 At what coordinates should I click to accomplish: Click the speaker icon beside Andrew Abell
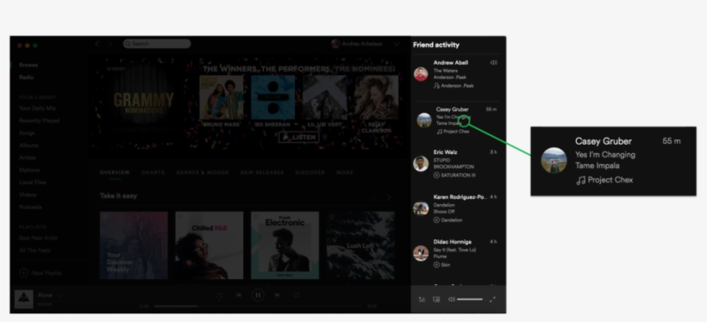tap(494, 63)
